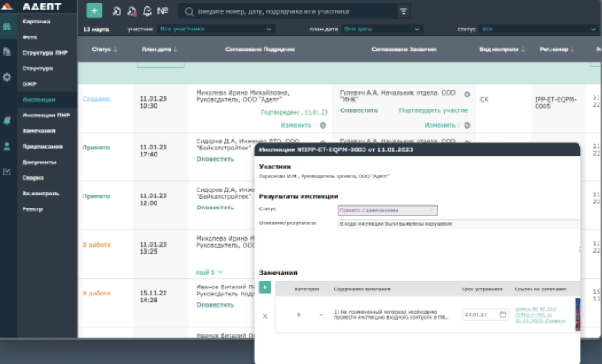Image resolution: width=602 pixels, height=364 pixels.
Task: Open user profile icon in left rail
Action: pyautogui.click(x=7, y=147)
